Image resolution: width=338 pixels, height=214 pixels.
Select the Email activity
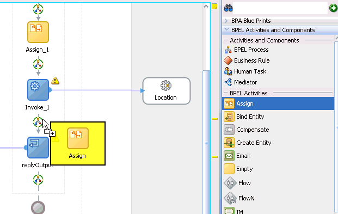(x=237, y=156)
